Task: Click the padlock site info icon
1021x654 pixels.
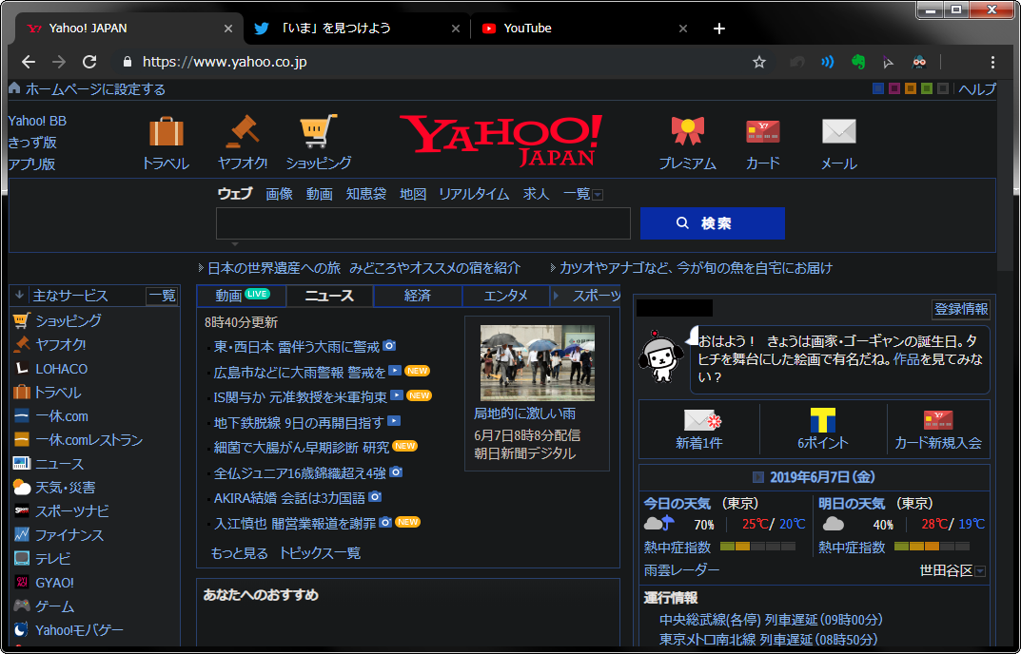Action: click(x=128, y=62)
